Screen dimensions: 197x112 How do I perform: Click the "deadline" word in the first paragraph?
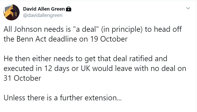click(x=63, y=39)
